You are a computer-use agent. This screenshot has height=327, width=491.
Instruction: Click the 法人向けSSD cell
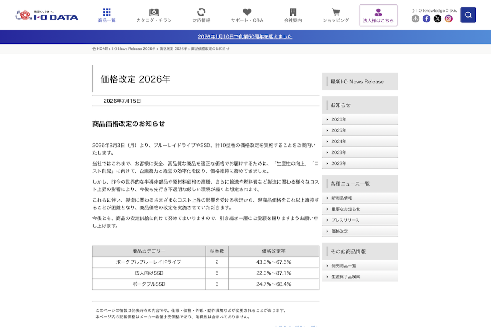point(149,273)
